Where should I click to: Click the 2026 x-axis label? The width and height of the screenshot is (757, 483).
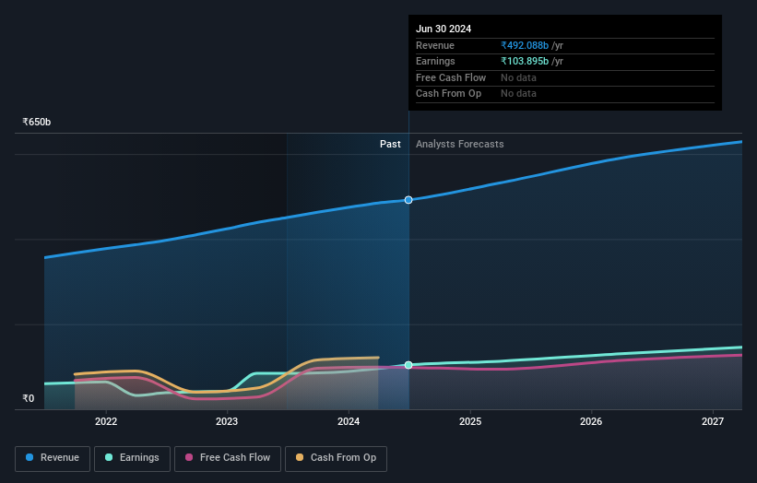(x=591, y=422)
